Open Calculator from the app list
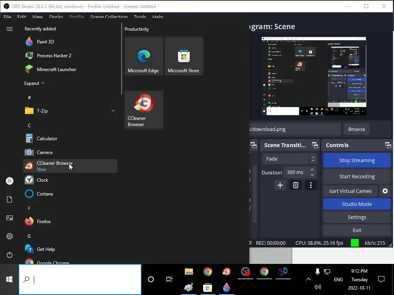This screenshot has width=394, height=295. point(70,138)
